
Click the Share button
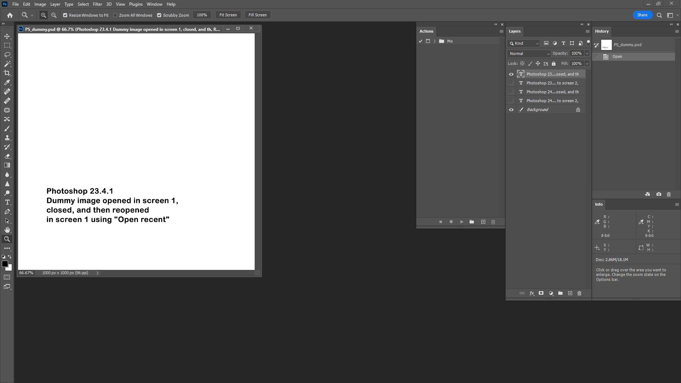[x=642, y=15]
